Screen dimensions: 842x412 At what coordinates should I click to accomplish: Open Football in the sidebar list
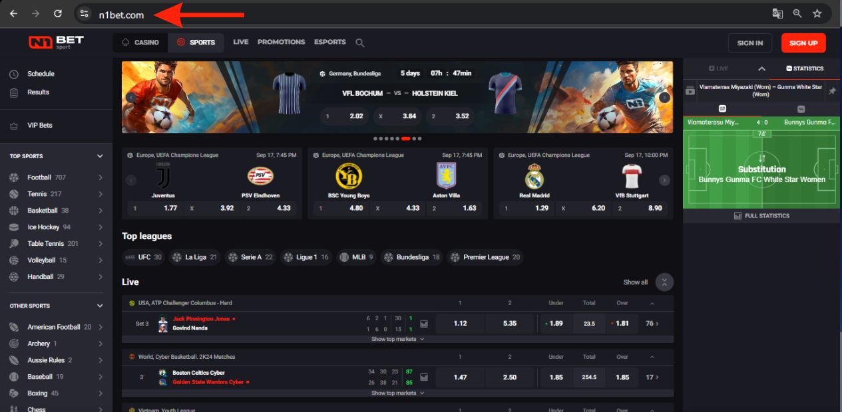coord(56,177)
